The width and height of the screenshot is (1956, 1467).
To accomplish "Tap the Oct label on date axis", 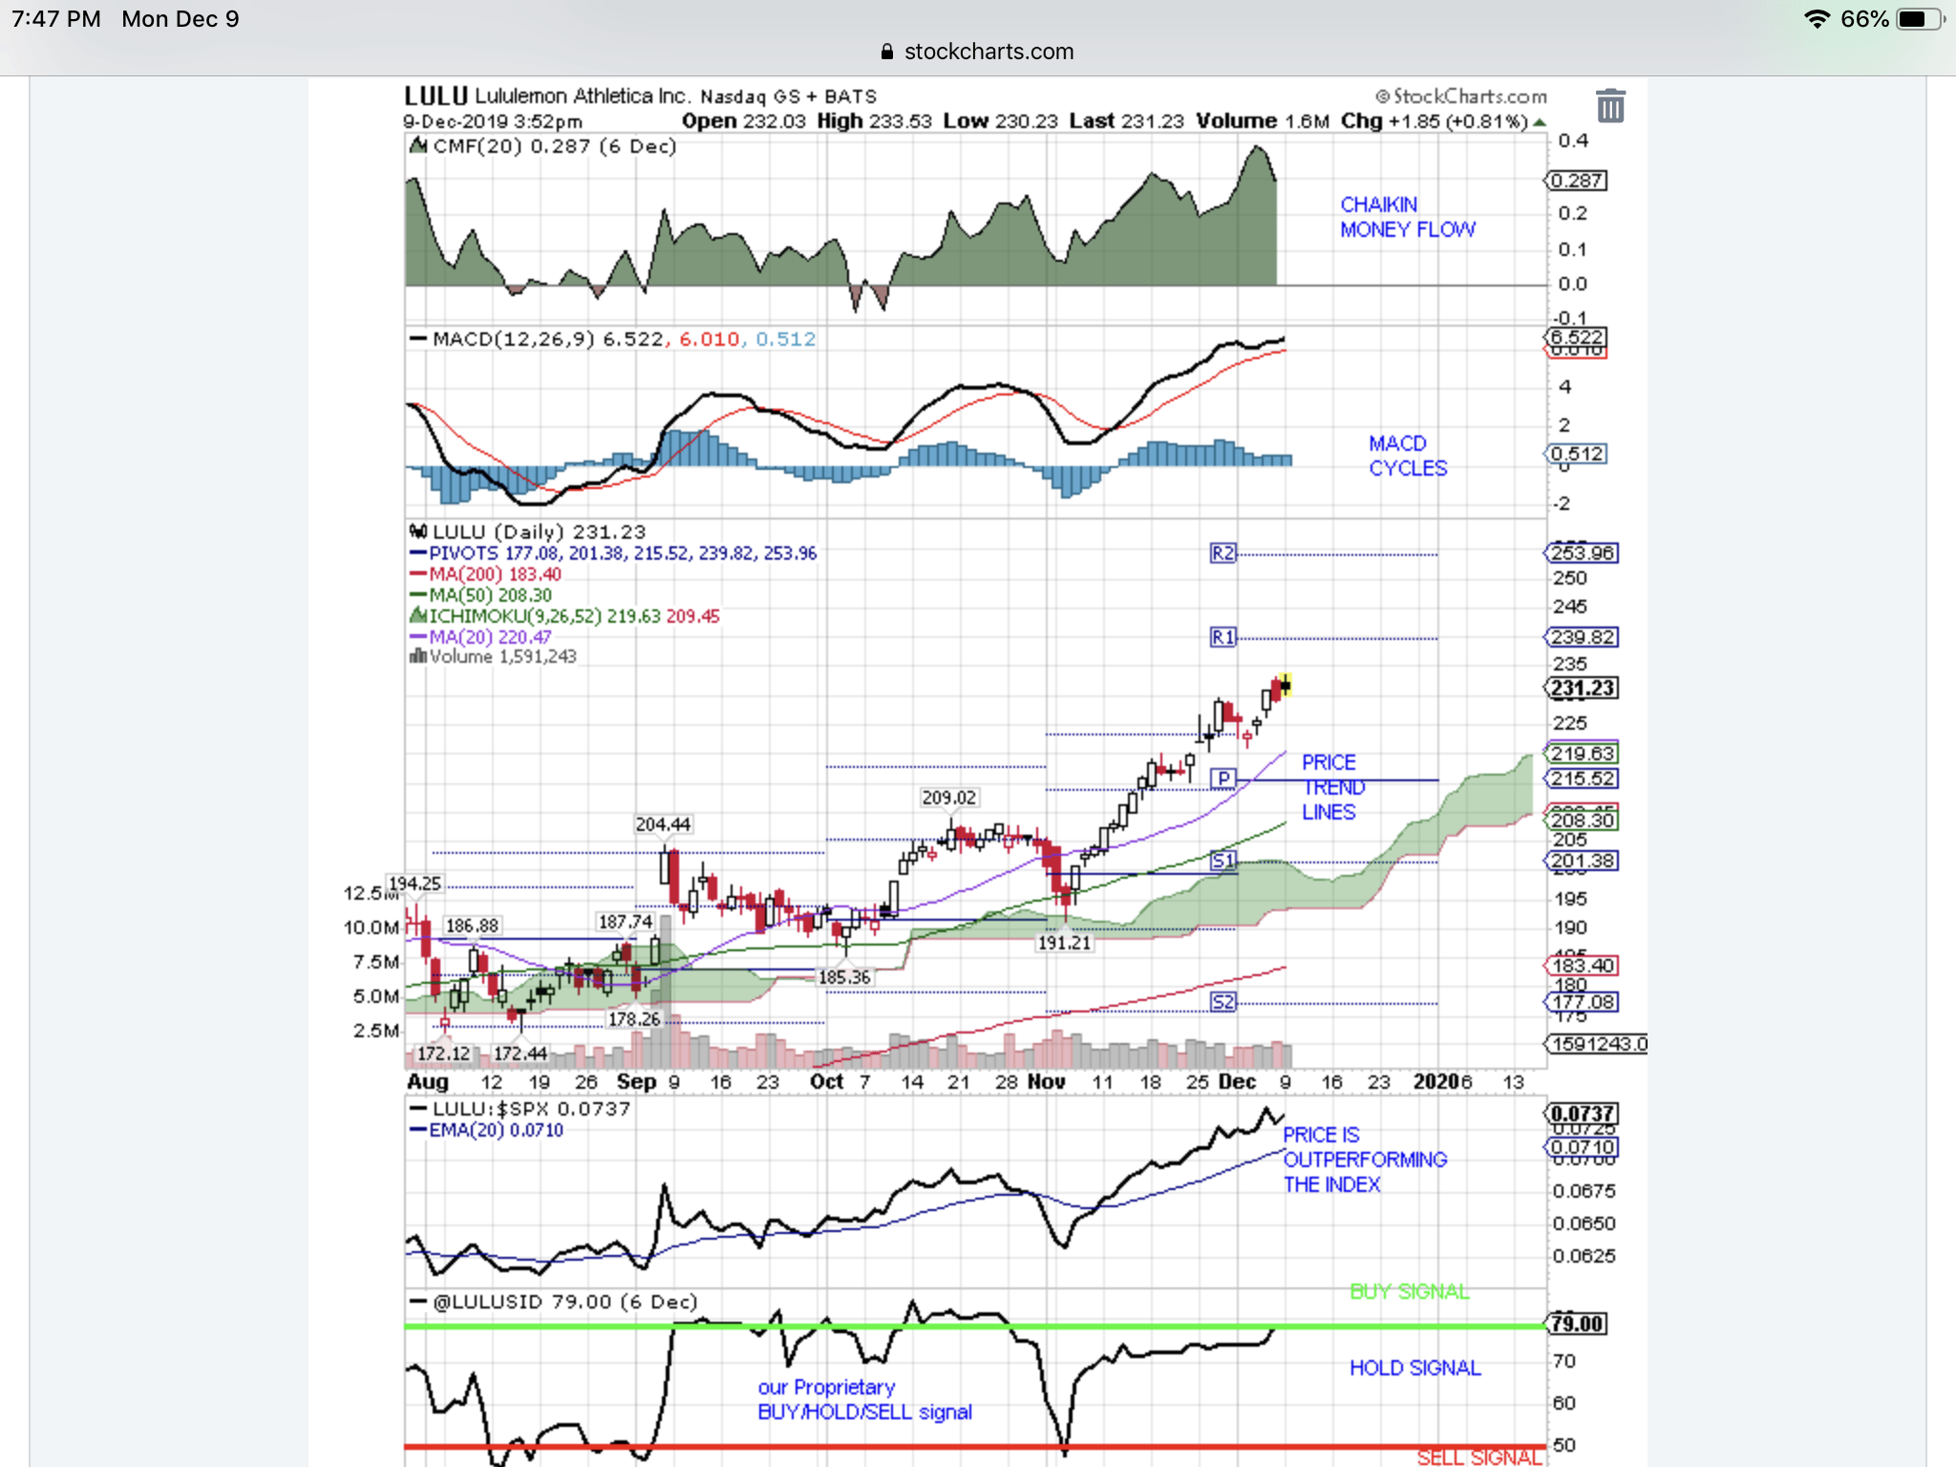I will point(826,1081).
